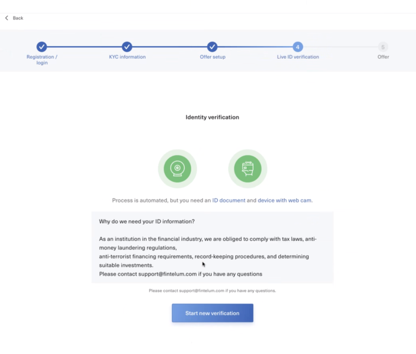The height and width of the screenshot is (354, 416).
Task: Open the KYC information step label
Action: pos(127,57)
